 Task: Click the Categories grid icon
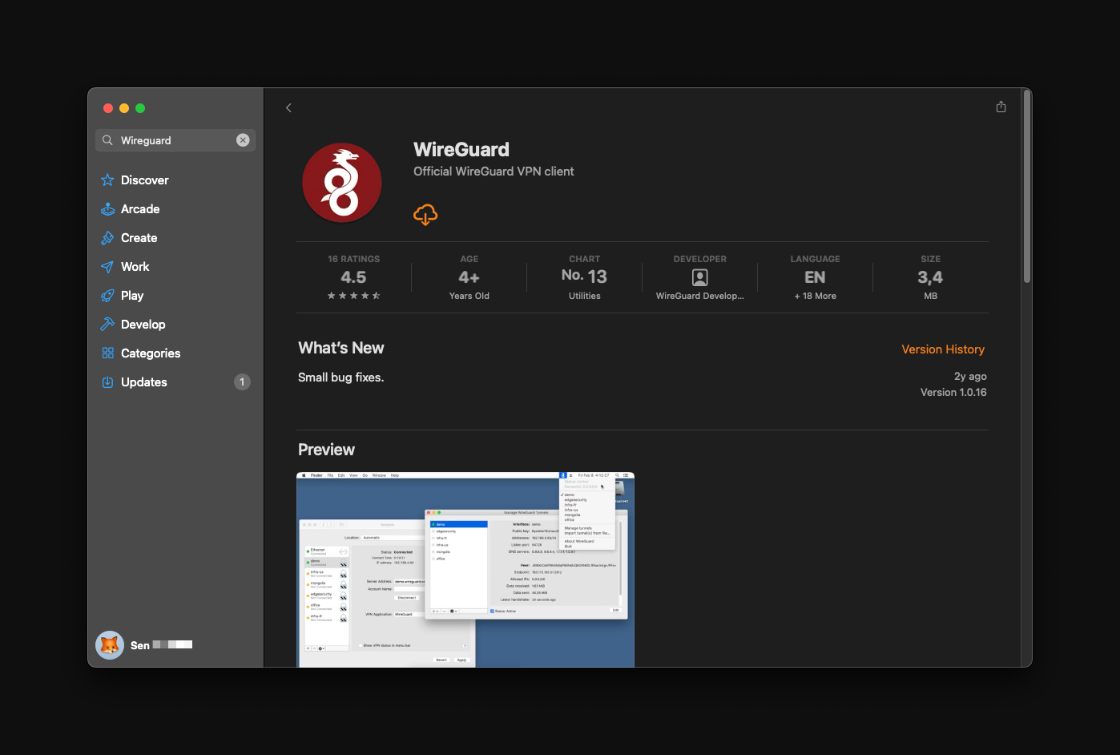[107, 353]
